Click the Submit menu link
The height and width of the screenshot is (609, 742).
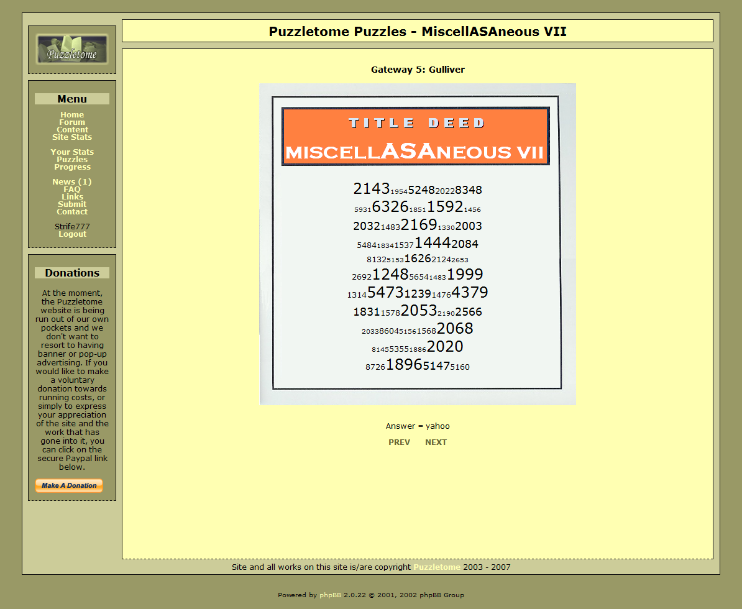[72, 204]
